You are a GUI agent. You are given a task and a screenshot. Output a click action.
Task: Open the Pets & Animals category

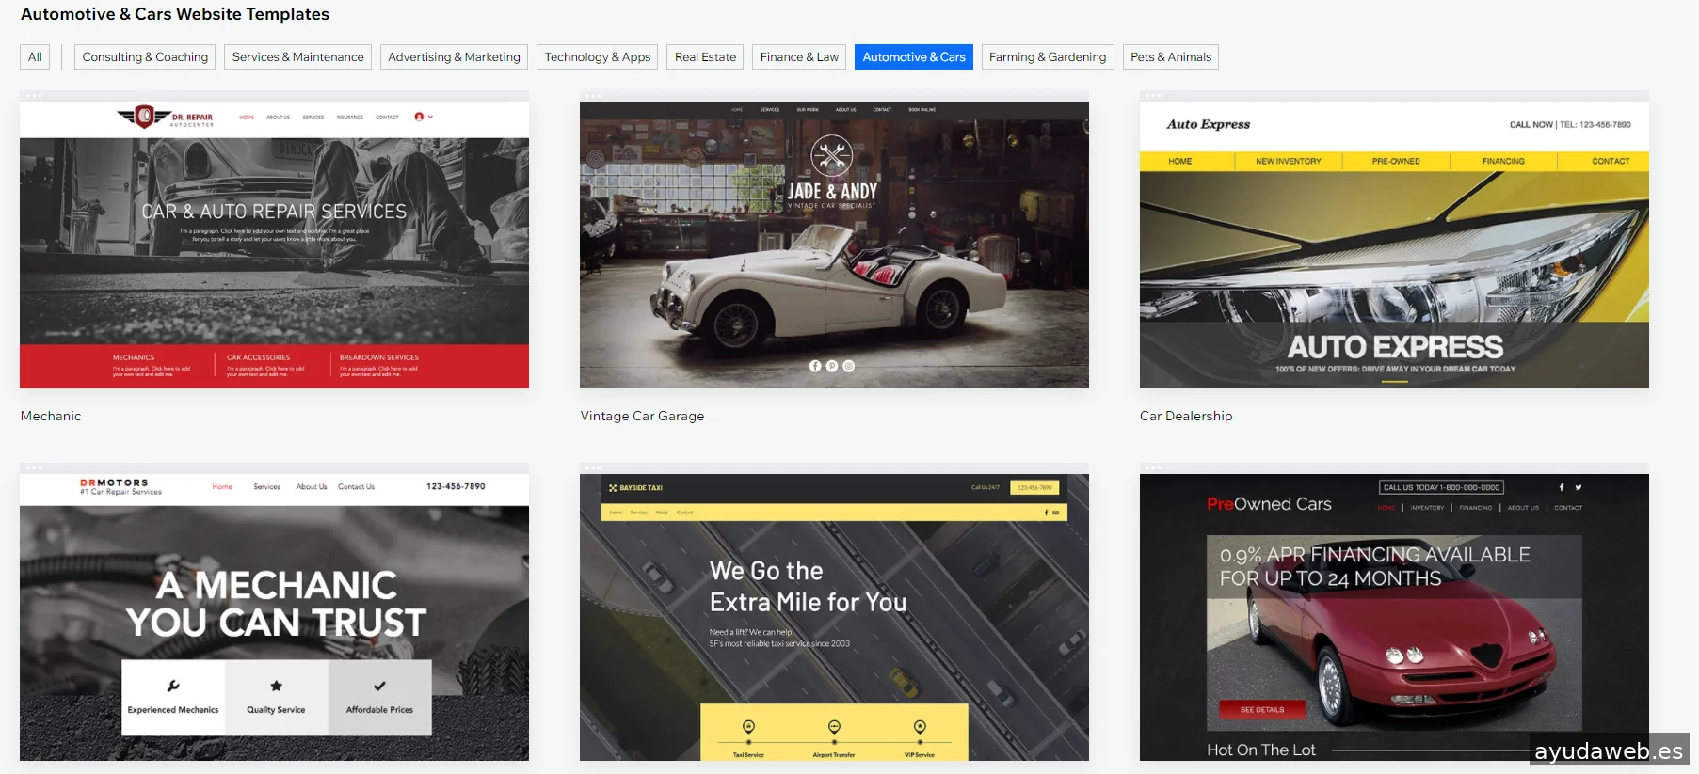1170,57
